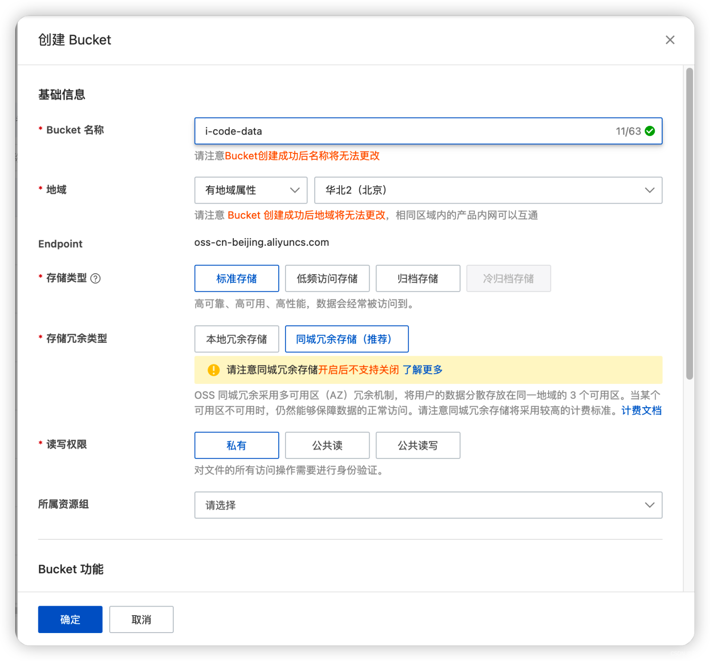
Task: Click the 存储类型 help question icon
Action: 95,278
